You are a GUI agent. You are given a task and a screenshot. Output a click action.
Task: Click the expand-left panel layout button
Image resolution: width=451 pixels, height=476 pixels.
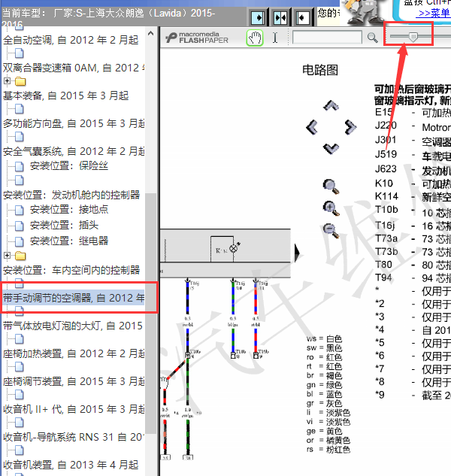(x=303, y=17)
